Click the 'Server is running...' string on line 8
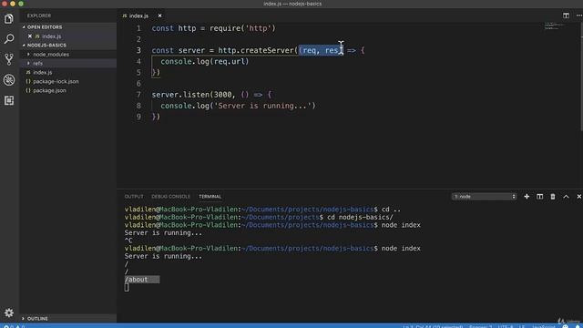583x328 pixels. point(262,106)
